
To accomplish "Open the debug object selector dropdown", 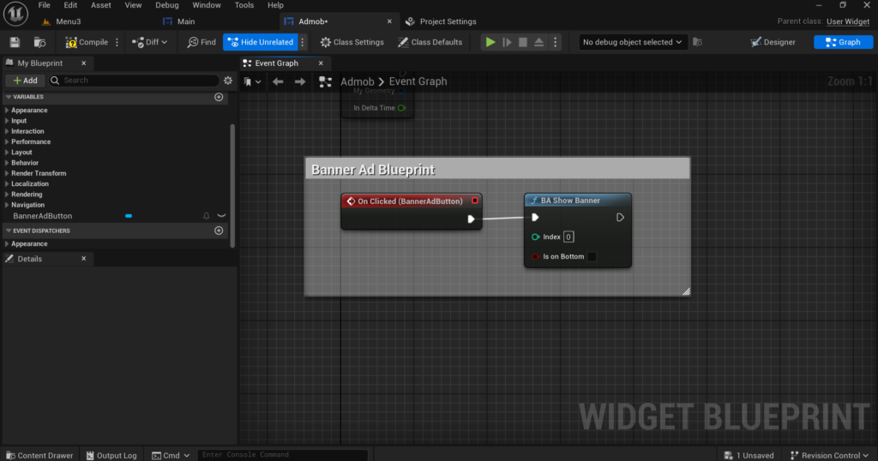I will click(632, 42).
